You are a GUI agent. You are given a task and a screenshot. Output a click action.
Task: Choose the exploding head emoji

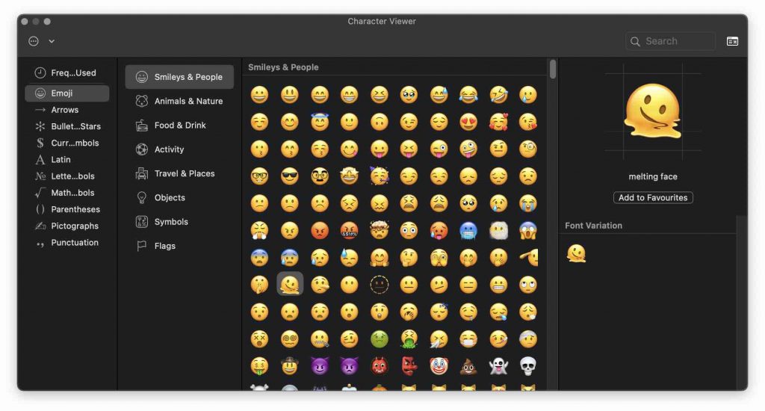click(379, 230)
